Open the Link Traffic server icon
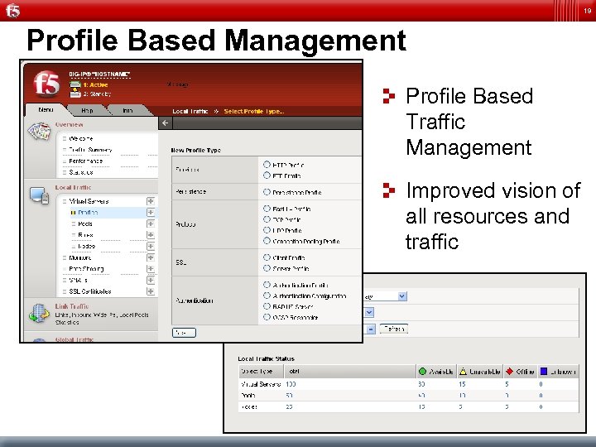Screen dimensions: 596x447 [x=39, y=313]
